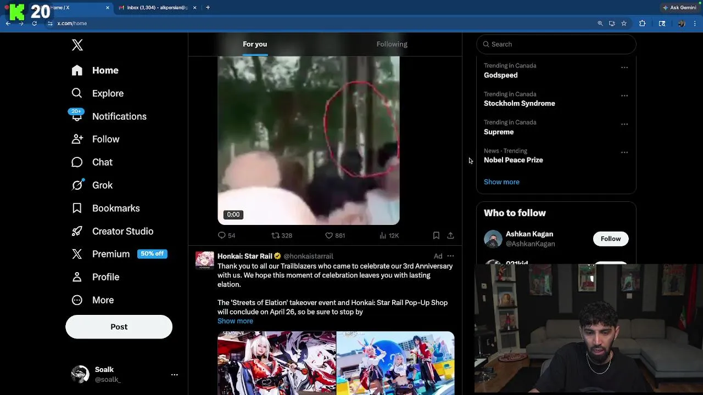Open Ashkan Kagan profile avatar
This screenshot has width=703, height=395.
(493, 239)
